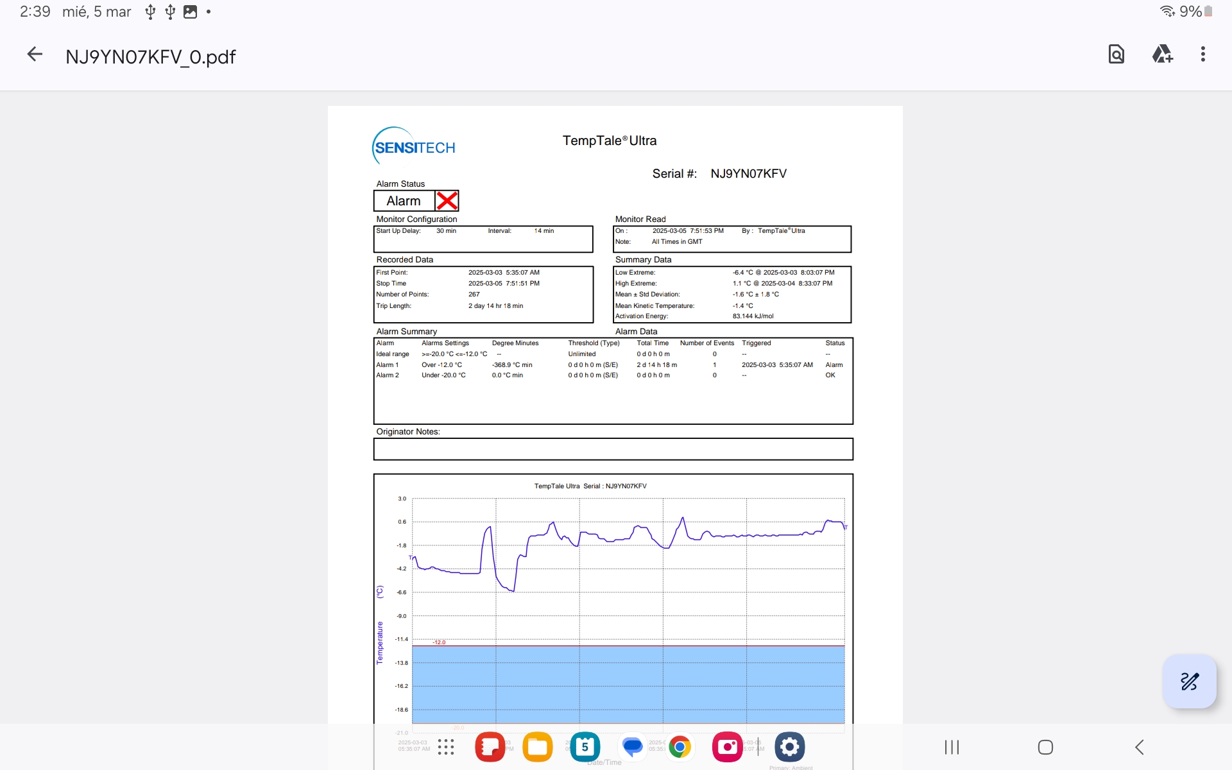Tap '-1.6 °C ± 1.8 °C' deviation value
The height and width of the screenshot is (770, 1232).
click(x=756, y=295)
